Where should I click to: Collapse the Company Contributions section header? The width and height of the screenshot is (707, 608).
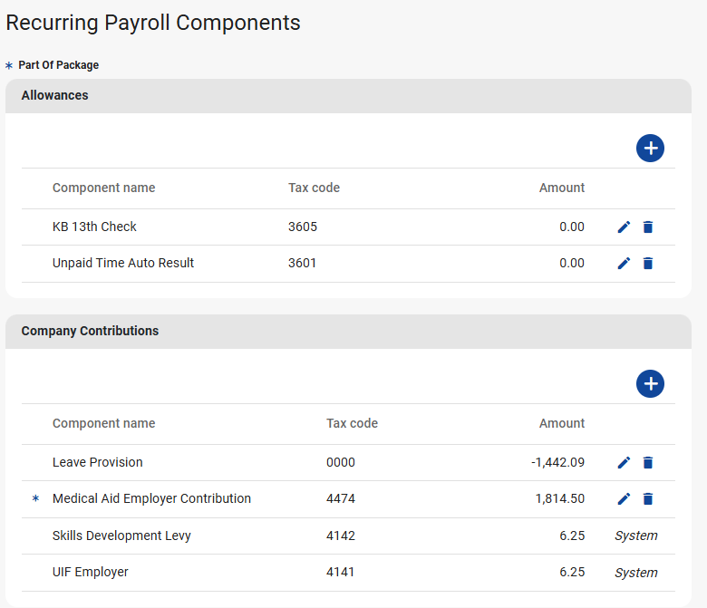pos(348,331)
